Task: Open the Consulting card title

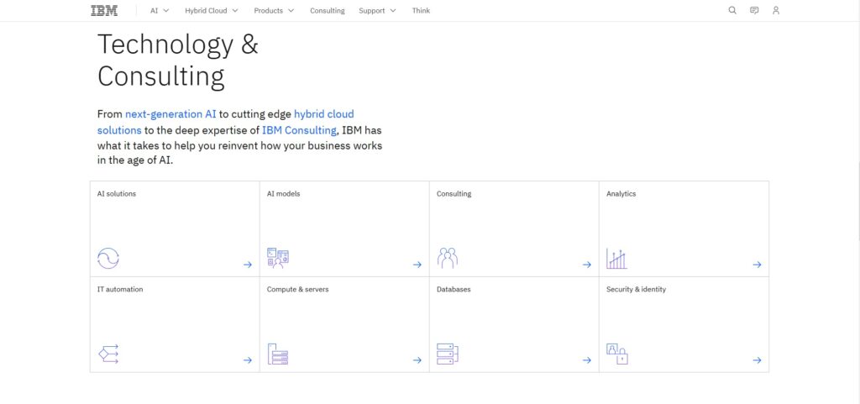Action: pos(454,194)
